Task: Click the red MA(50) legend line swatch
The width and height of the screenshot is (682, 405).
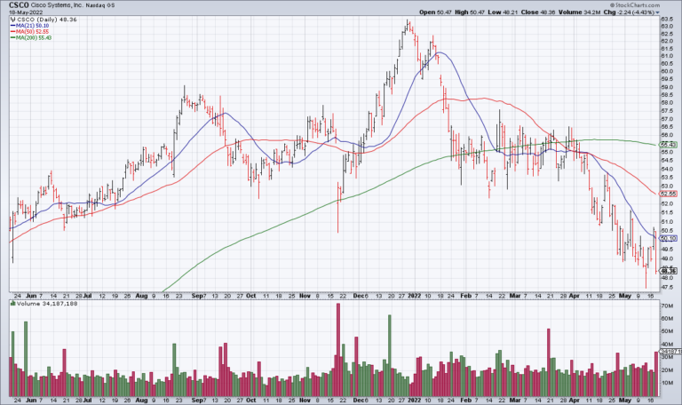Action: point(13,32)
